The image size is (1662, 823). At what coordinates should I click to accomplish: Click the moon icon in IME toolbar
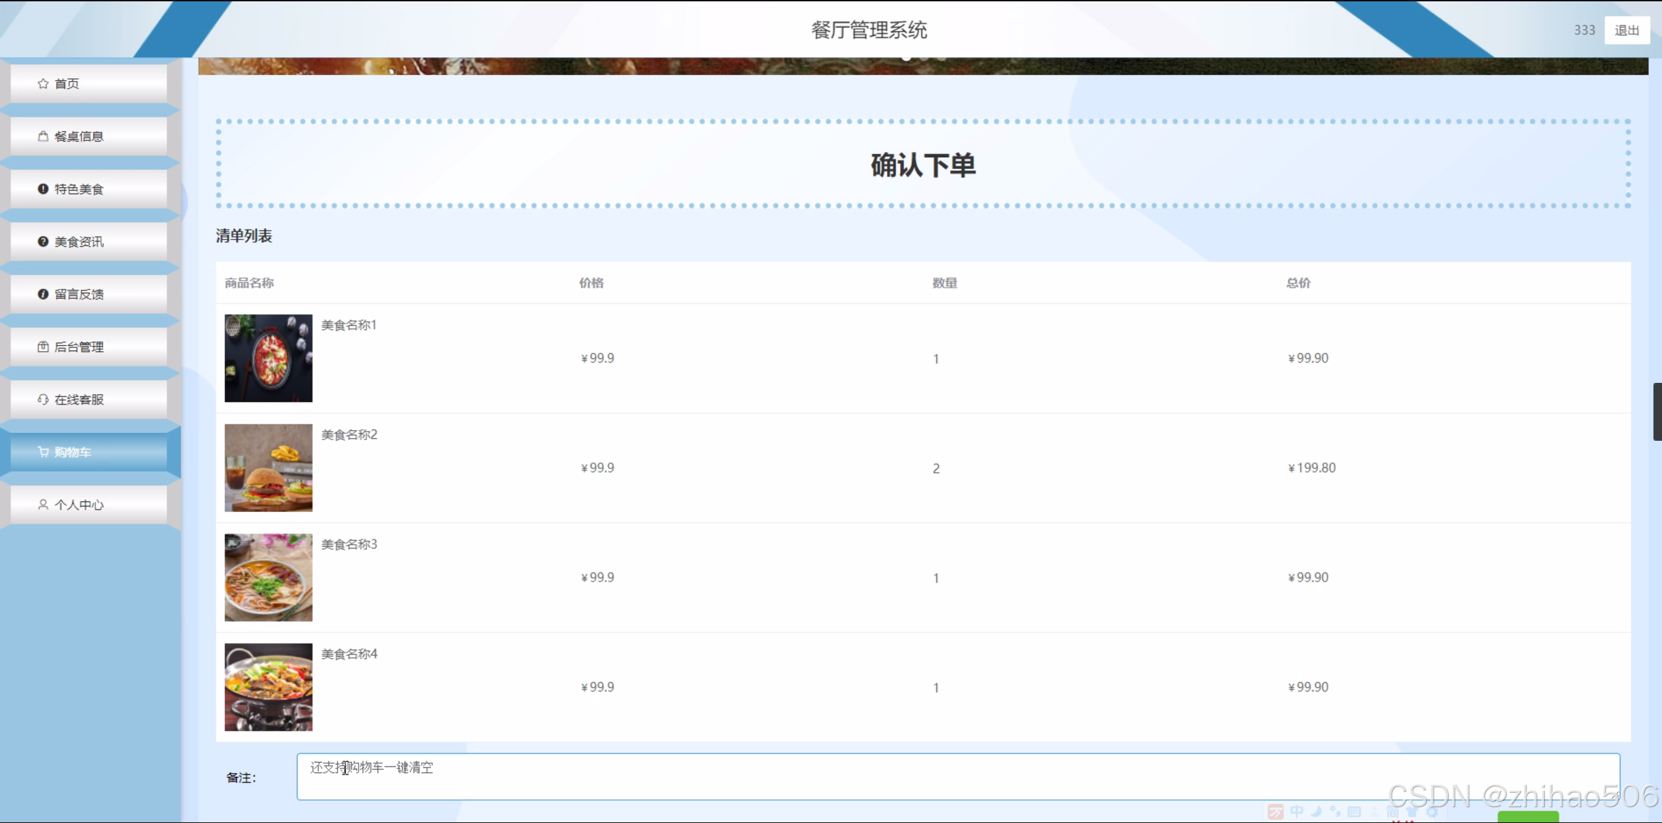pyautogui.click(x=1316, y=811)
